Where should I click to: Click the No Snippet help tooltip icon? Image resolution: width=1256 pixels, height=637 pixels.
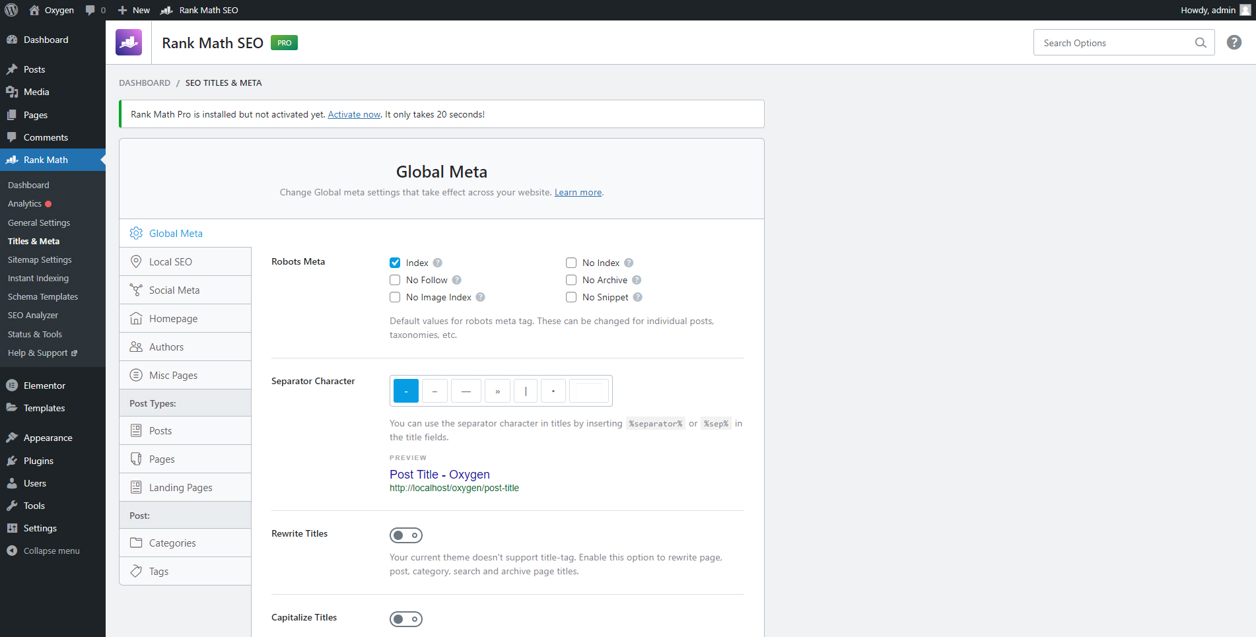(x=637, y=297)
